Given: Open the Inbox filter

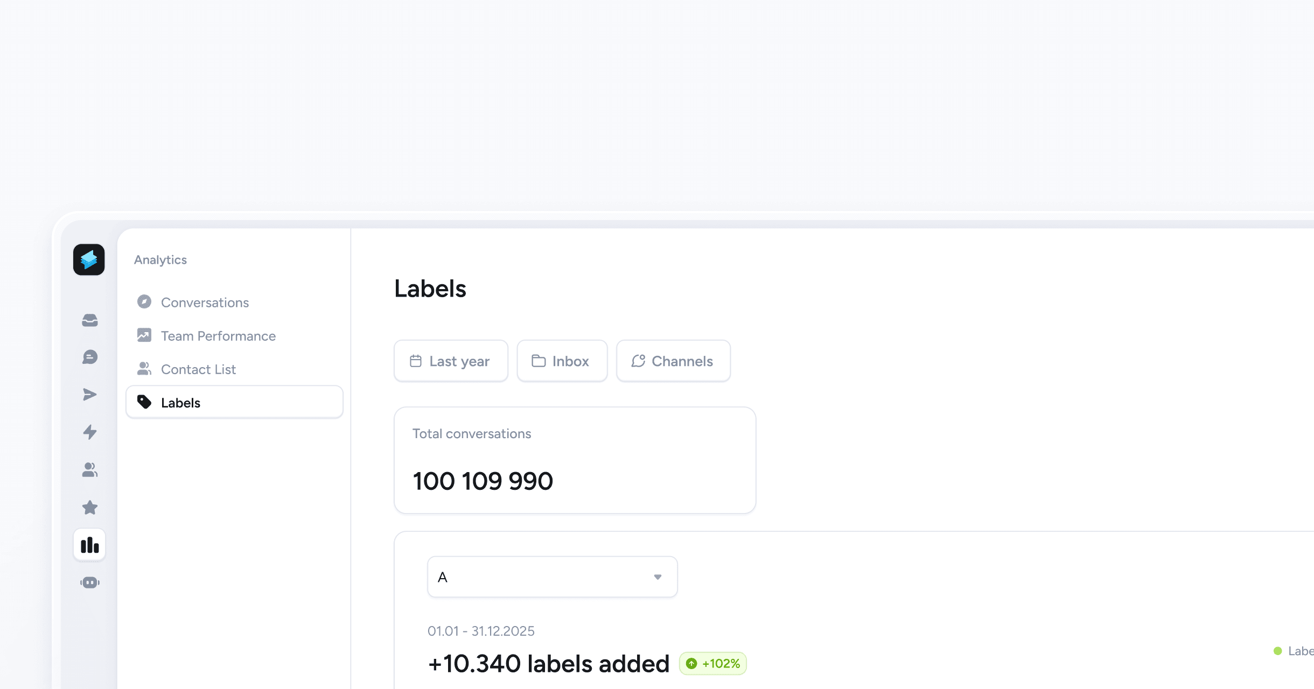Looking at the screenshot, I should click(562, 361).
